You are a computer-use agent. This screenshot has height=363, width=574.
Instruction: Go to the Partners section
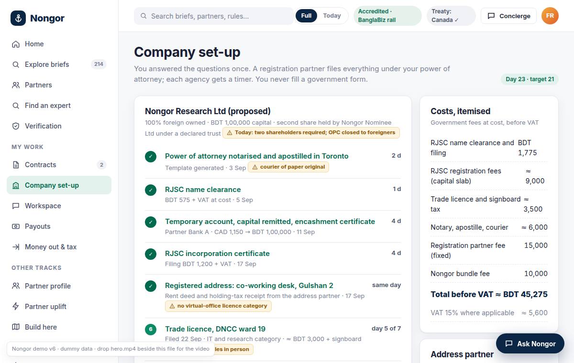(x=59, y=85)
